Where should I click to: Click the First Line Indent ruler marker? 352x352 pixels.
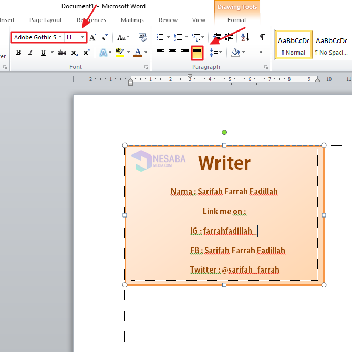click(x=190, y=77)
